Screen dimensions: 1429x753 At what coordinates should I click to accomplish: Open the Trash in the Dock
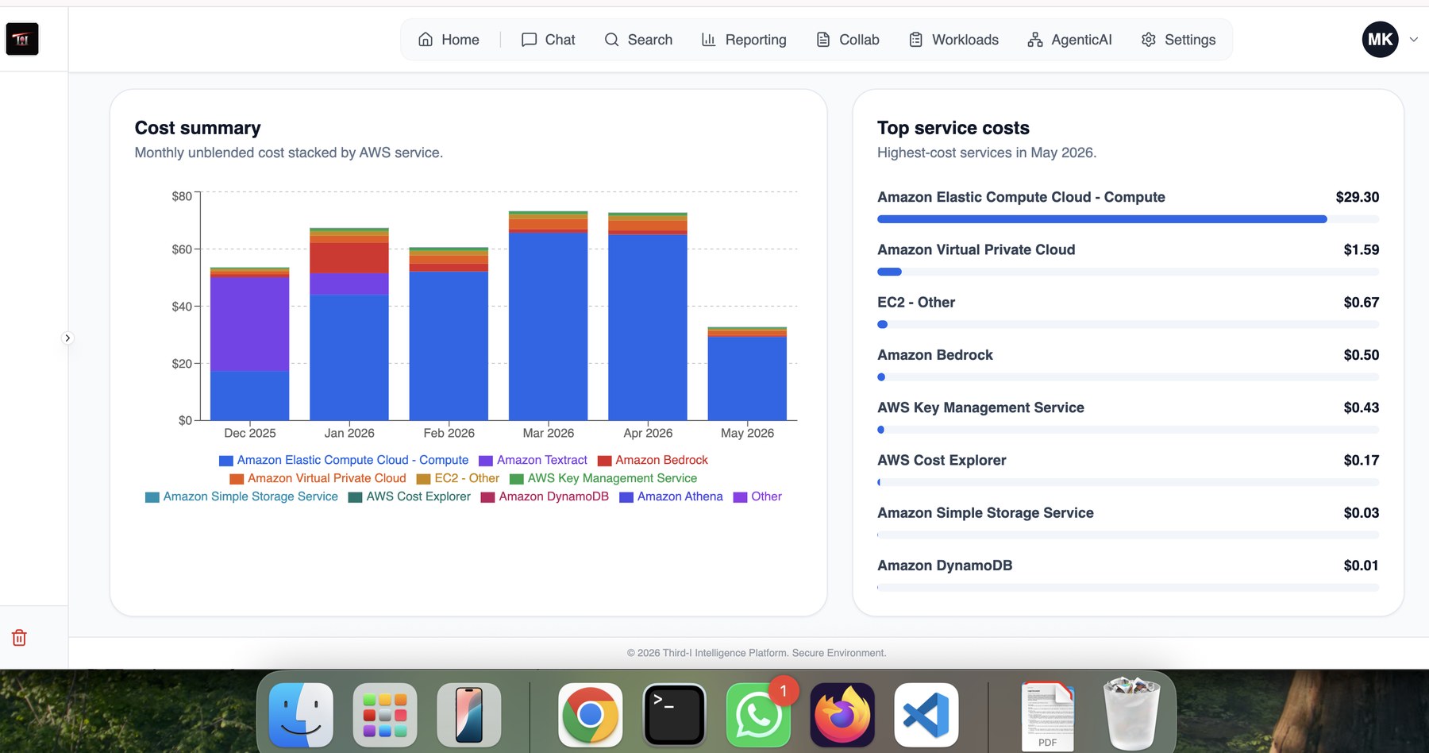(1132, 713)
